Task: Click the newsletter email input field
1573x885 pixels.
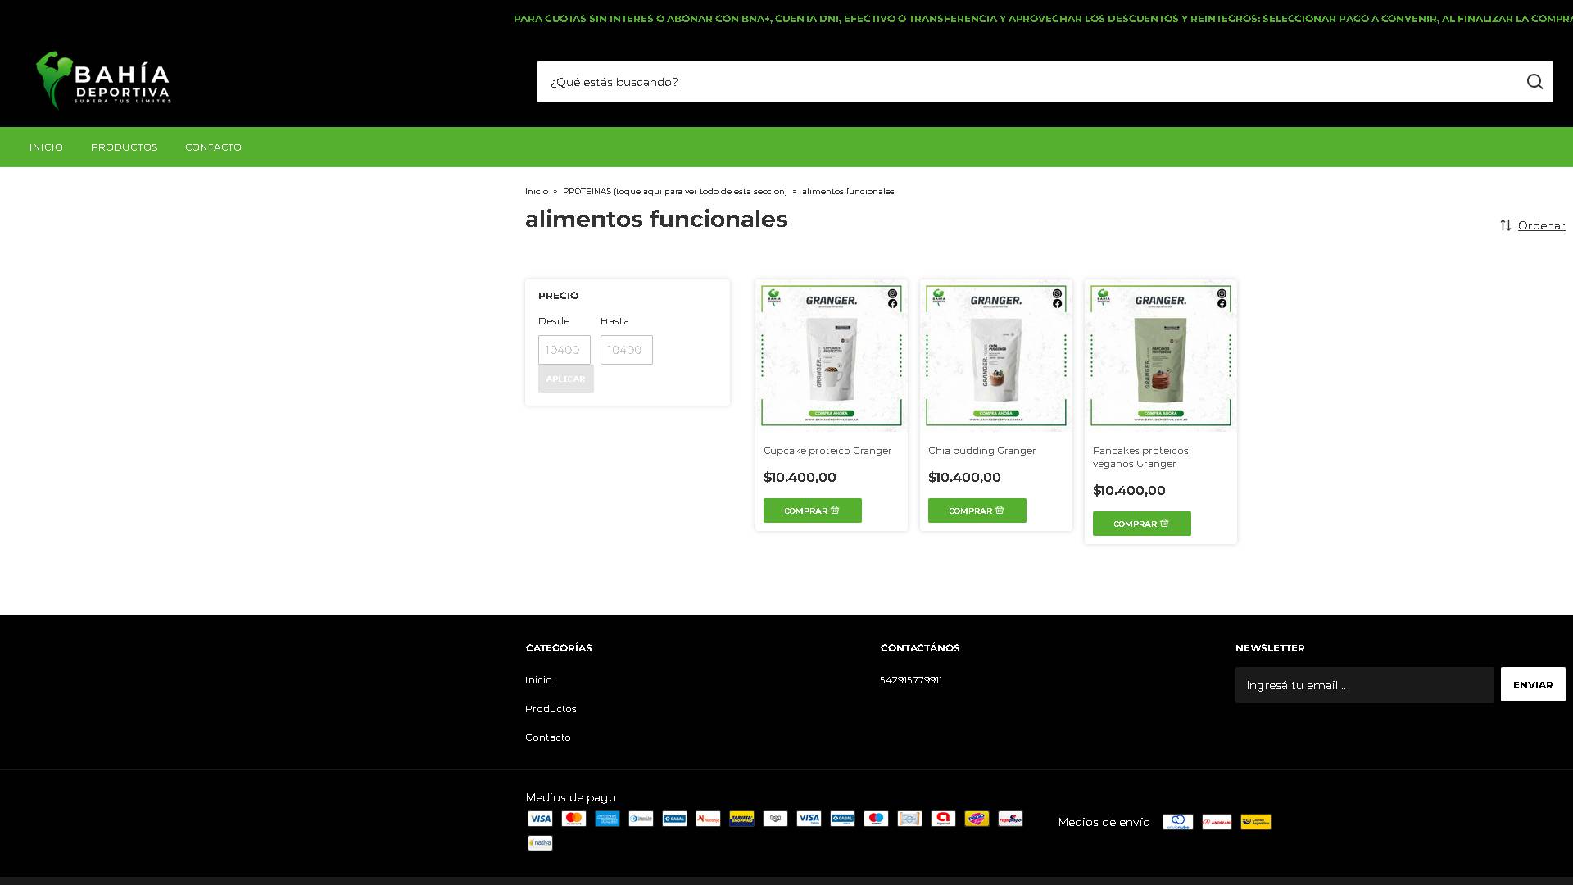Action: pos(1365,685)
